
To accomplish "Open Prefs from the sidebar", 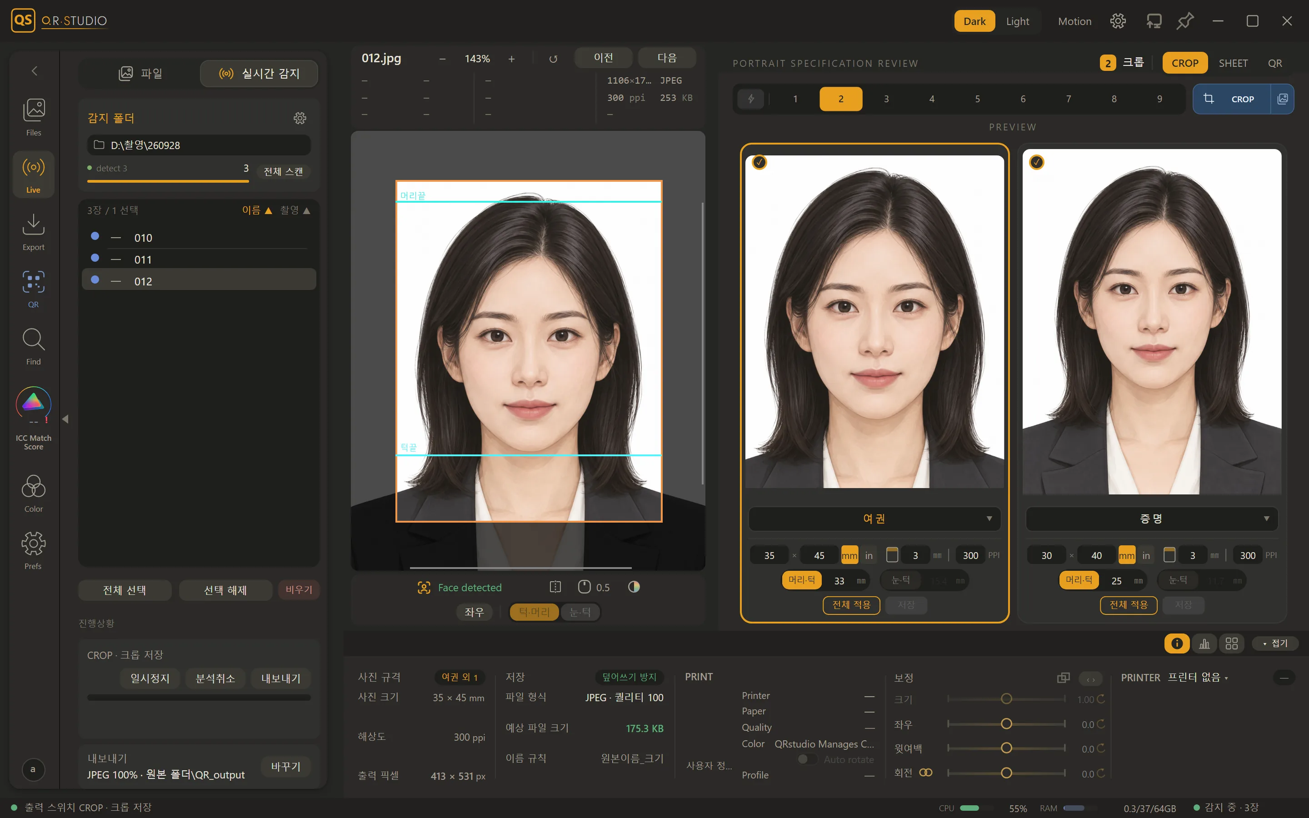I will pos(34,550).
